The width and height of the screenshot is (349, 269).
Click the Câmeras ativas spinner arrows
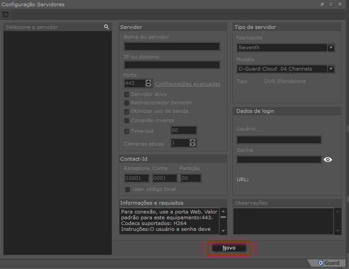point(193,143)
